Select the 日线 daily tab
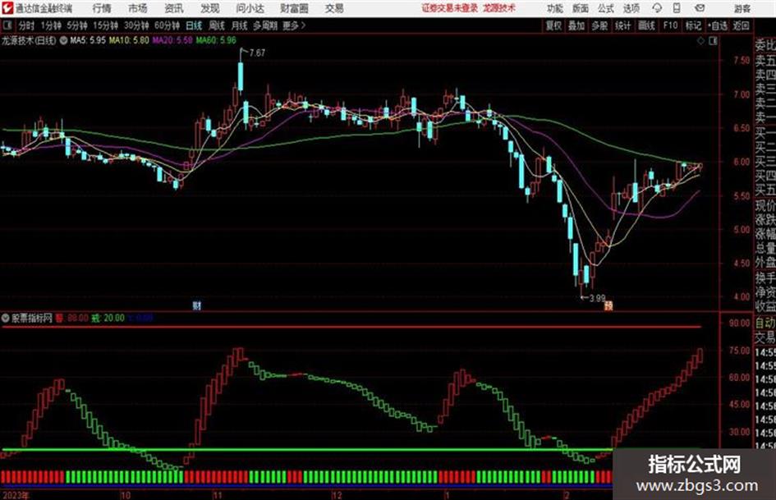The height and width of the screenshot is (500, 776). [194, 25]
